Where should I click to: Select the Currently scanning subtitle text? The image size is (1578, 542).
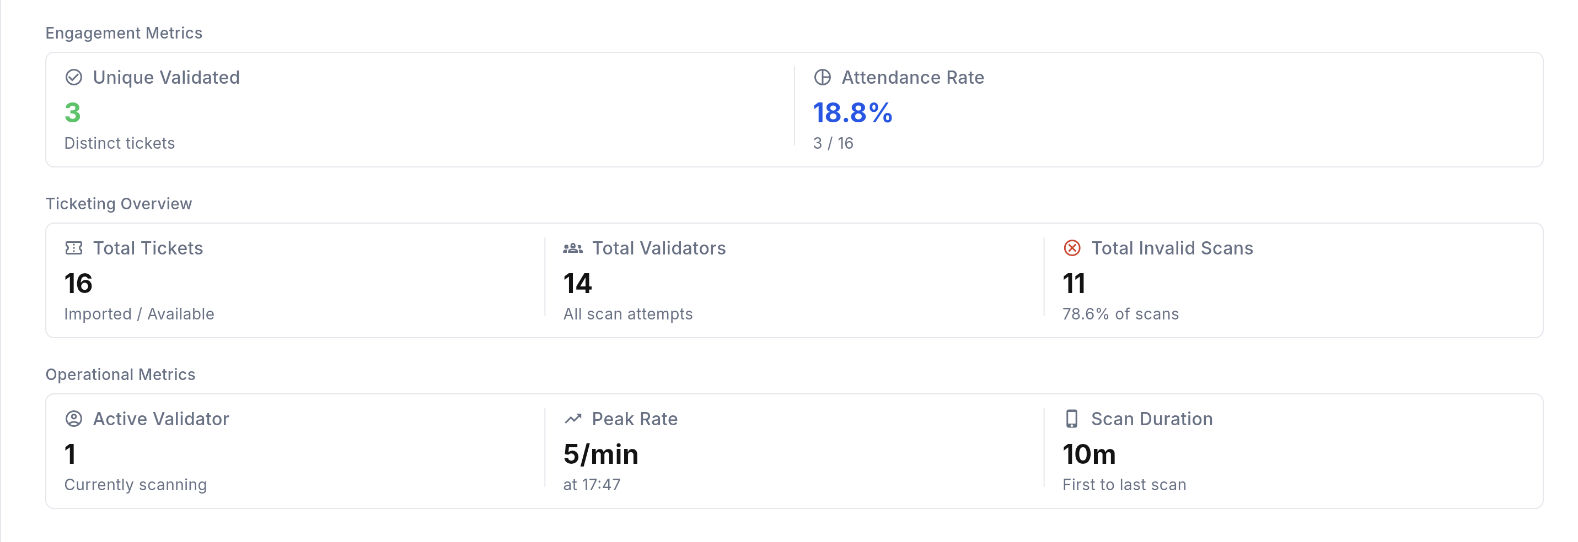[136, 485]
